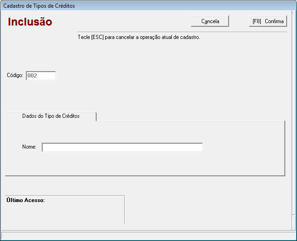Screen dimensions: 297x241
Task: Click into the Nome text field
Action: 122,147
